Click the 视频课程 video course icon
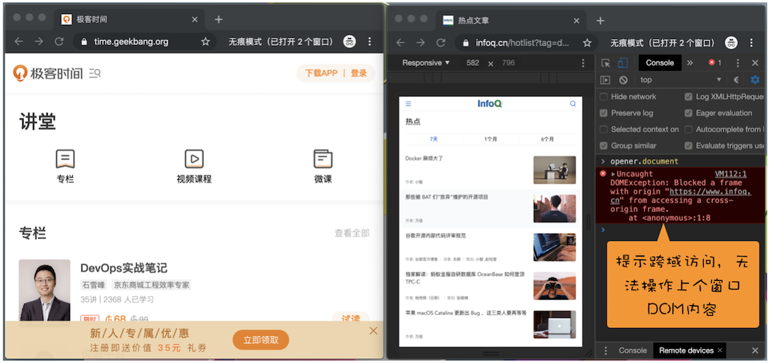Image resolution: width=769 pixels, height=363 pixels. 194,160
